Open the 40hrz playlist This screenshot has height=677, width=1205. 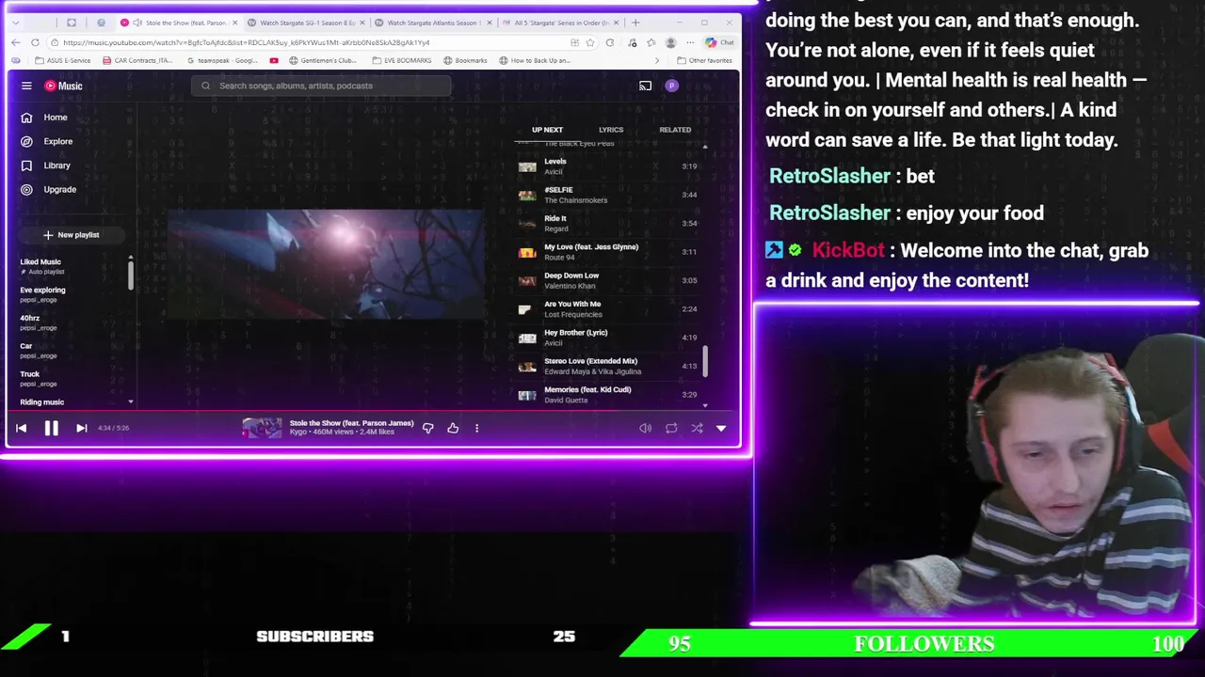39,323
